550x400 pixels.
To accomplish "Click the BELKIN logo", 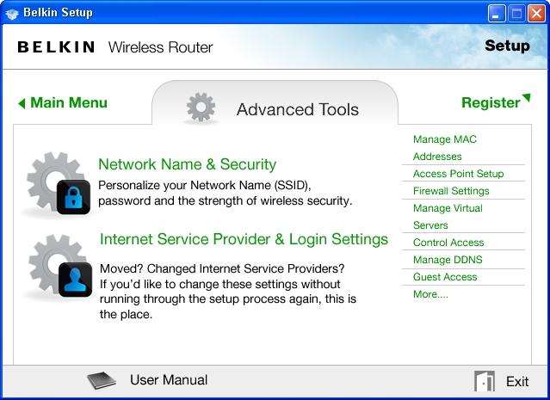I will click(x=56, y=47).
